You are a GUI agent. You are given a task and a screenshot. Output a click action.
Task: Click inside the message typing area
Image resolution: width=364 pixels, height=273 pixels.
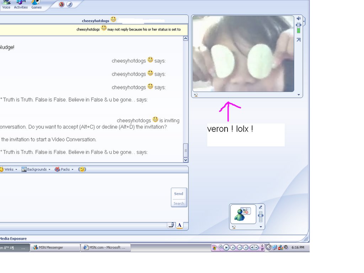pyautogui.click(x=85, y=197)
